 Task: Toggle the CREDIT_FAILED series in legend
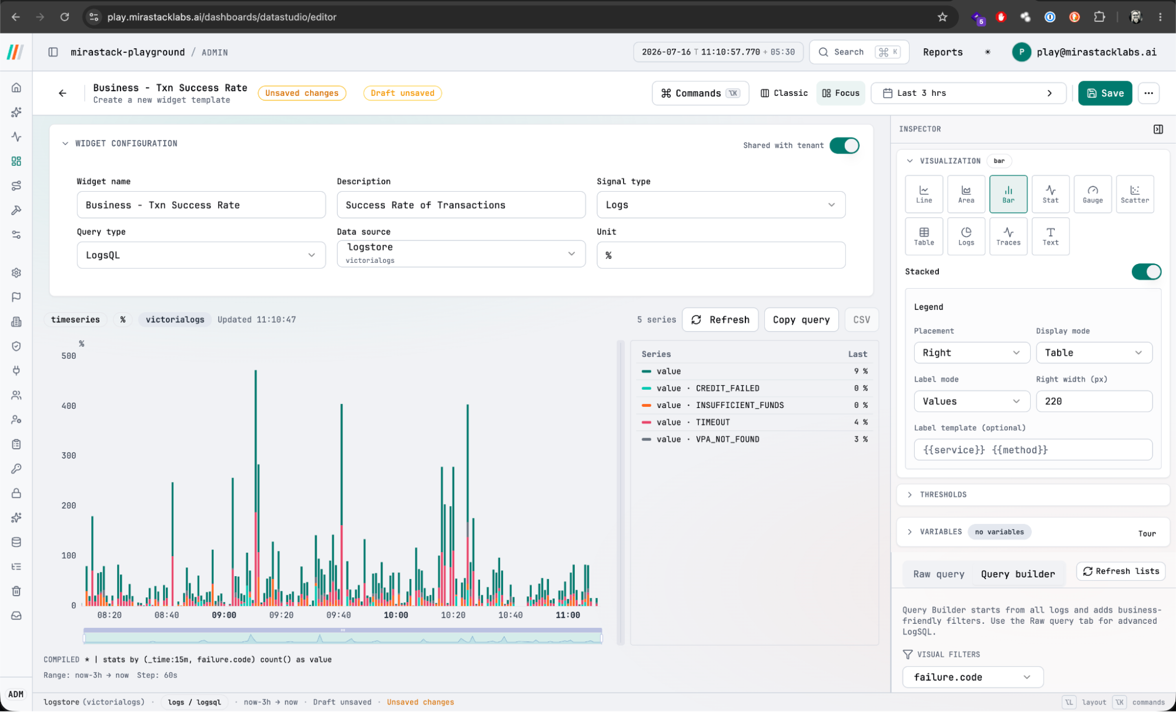click(754, 389)
